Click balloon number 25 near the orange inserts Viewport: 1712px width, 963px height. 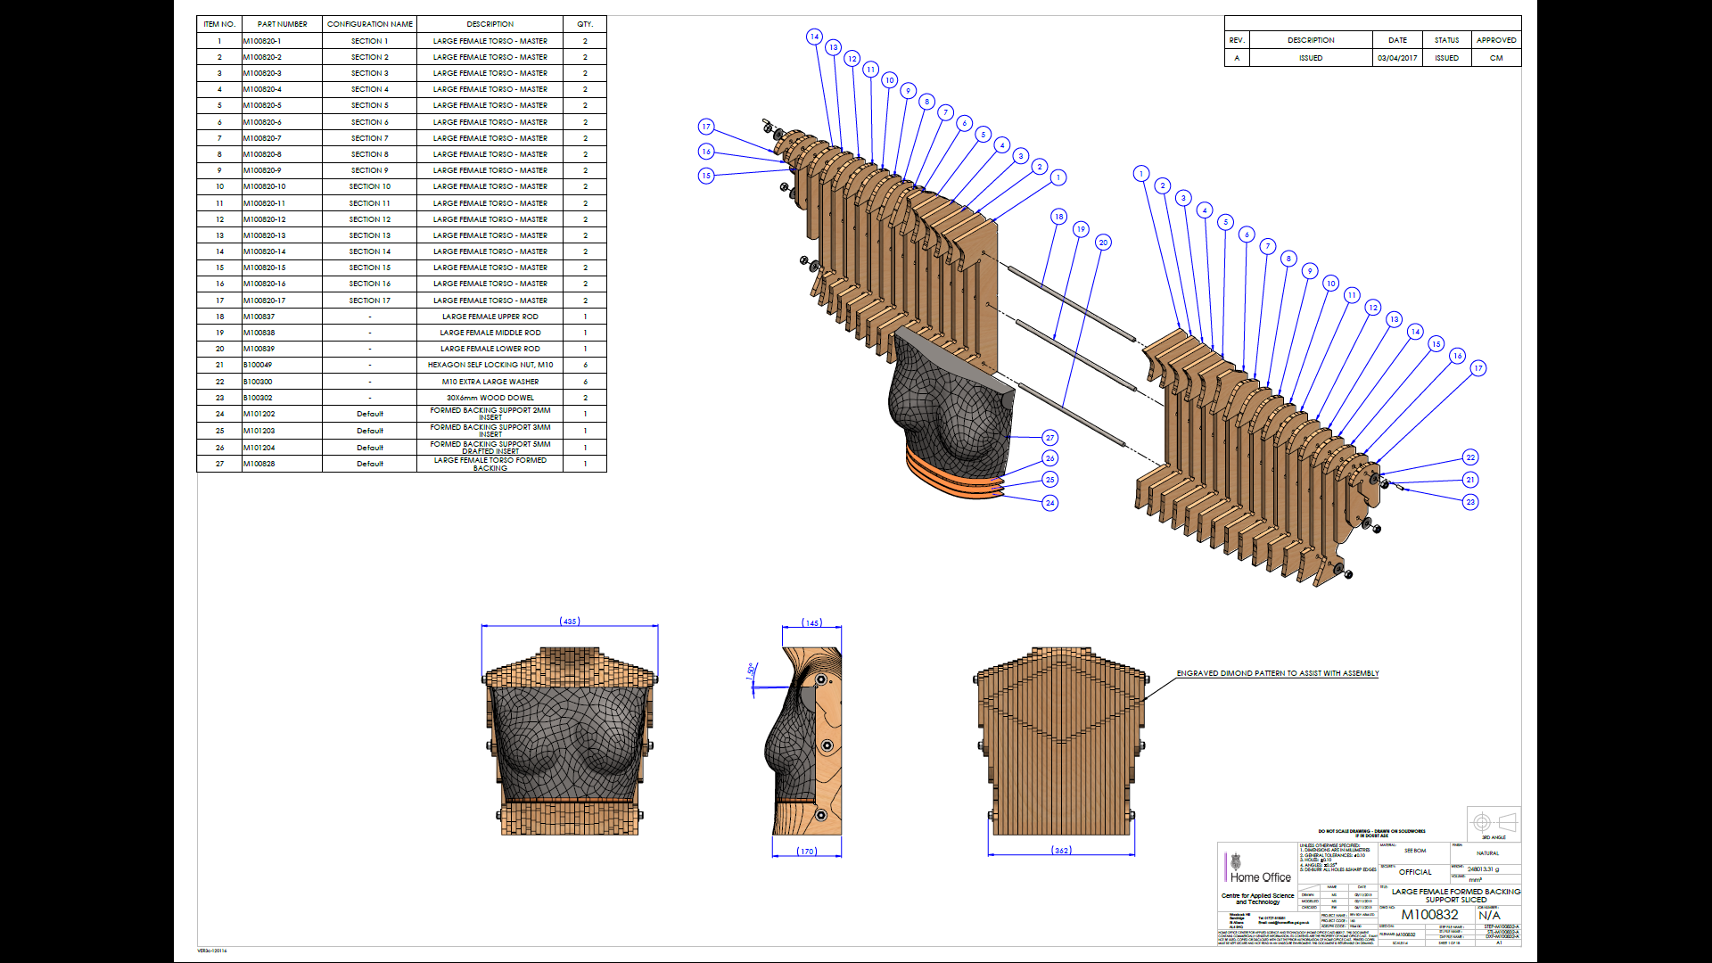tap(1049, 480)
